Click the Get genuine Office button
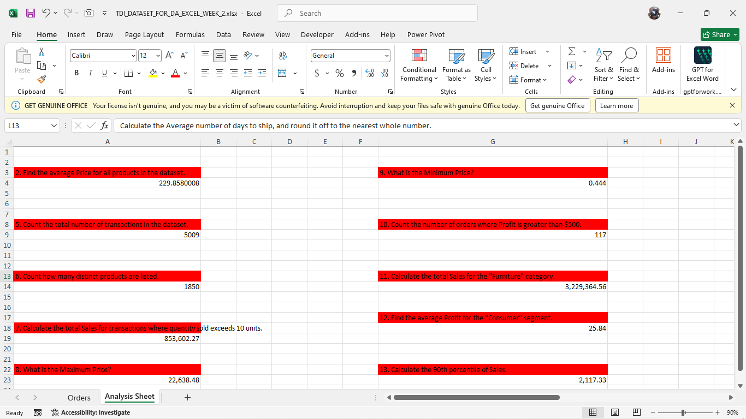 (558, 106)
